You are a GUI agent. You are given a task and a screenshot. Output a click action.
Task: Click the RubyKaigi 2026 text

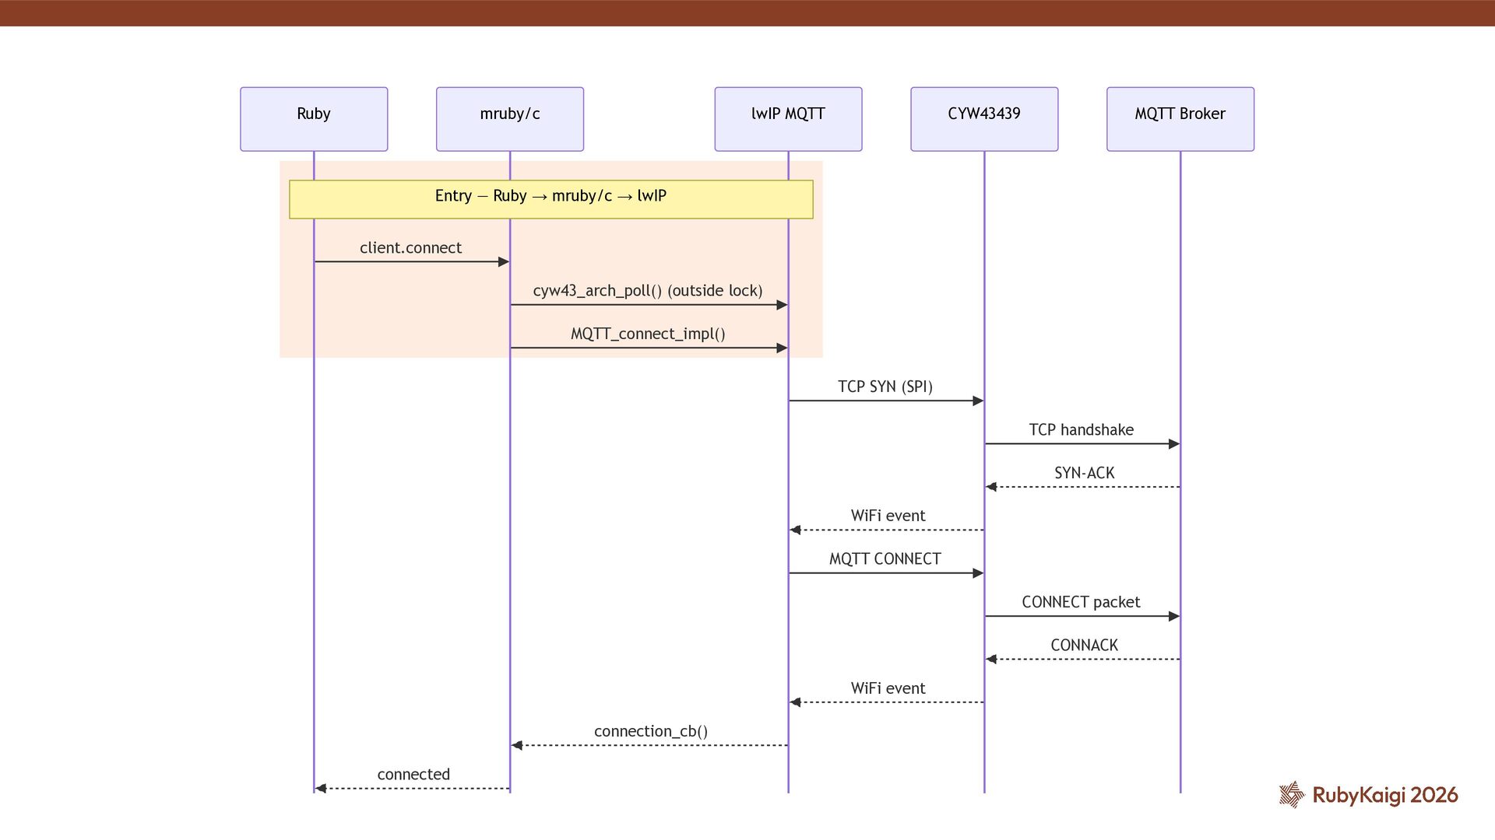(x=1384, y=795)
